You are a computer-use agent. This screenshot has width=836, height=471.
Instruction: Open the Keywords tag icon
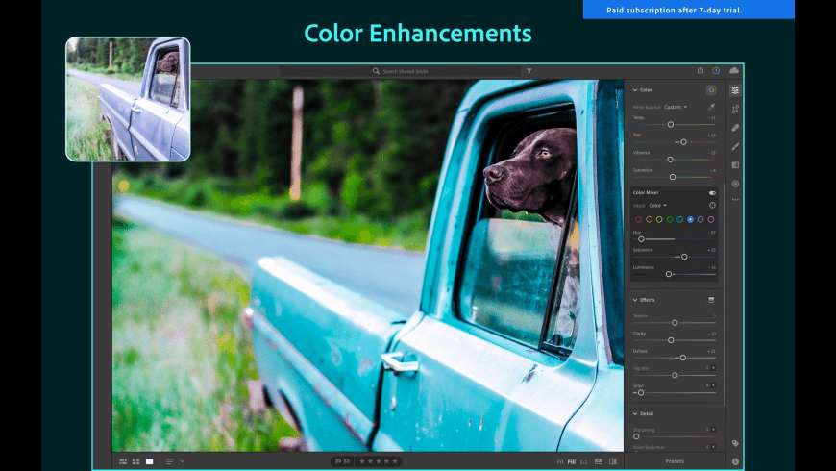click(x=735, y=443)
